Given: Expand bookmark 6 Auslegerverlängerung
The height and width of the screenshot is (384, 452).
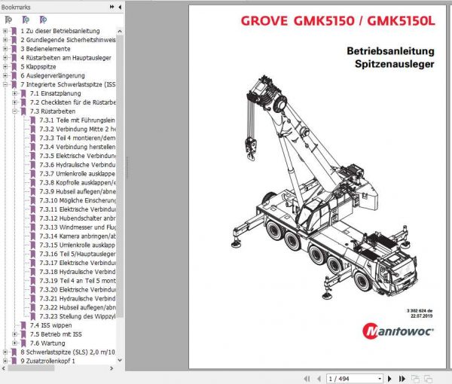Looking at the screenshot, I should coord(5,75).
